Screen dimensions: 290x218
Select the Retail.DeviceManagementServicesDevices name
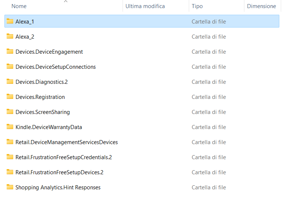click(x=67, y=142)
